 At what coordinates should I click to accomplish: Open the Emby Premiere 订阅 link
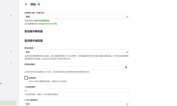pos(48,24)
